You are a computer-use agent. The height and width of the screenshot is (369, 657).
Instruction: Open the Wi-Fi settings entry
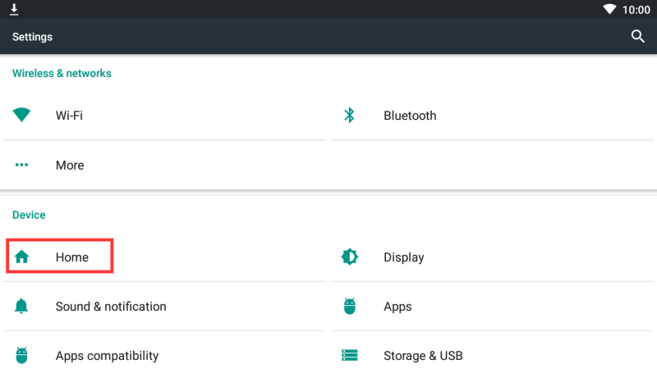pos(69,116)
